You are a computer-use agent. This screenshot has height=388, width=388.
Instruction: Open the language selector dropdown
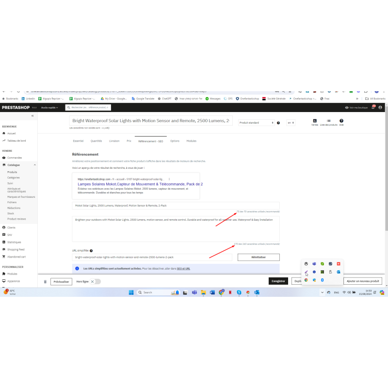(x=291, y=123)
